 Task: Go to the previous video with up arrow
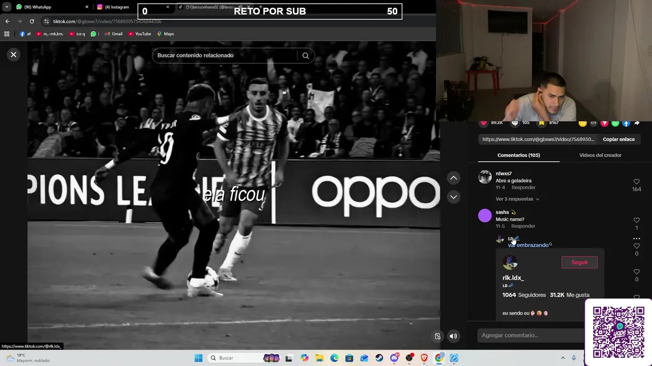click(x=453, y=178)
